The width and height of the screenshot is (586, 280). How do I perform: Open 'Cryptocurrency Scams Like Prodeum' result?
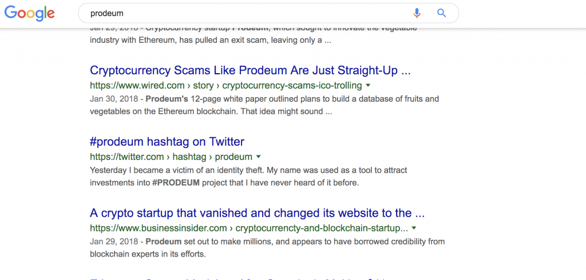[x=251, y=70]
